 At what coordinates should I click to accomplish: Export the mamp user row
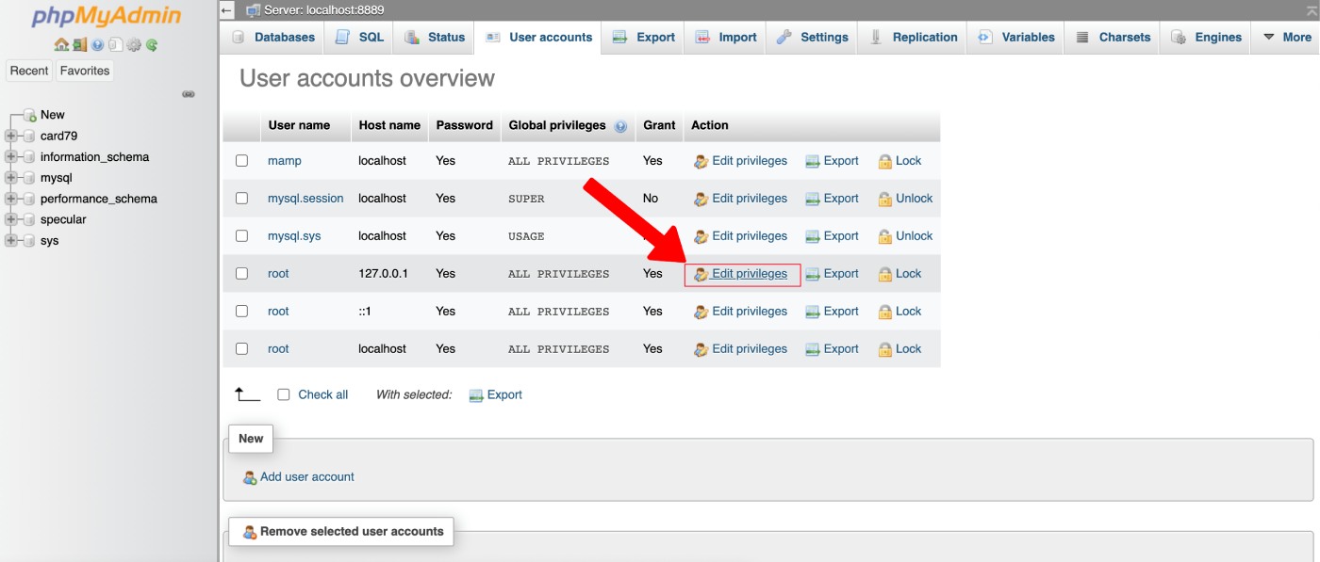[832, 161]
